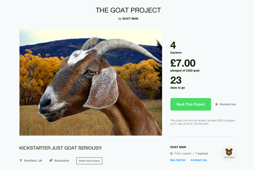Click the £7.00 pledged amount
The width and height of the screenshot is (254, 170).
point(183,63)
